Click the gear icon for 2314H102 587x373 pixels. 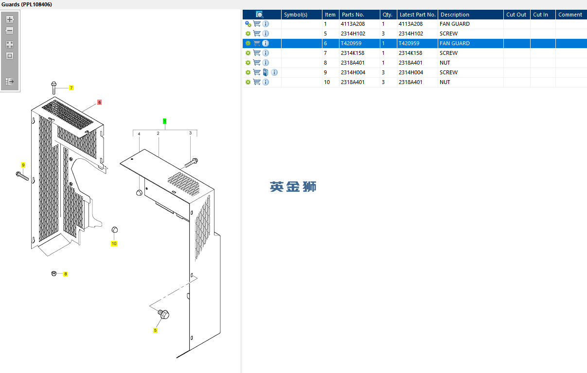[248, 34]
